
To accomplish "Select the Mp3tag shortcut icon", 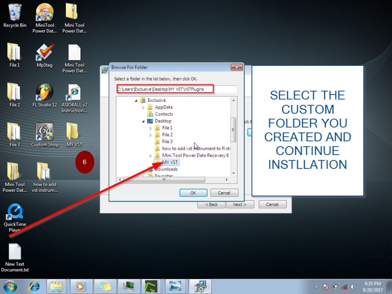I will [44, 55].
